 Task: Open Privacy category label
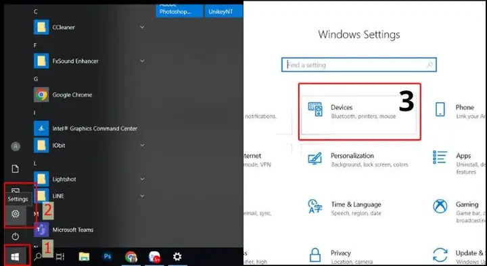pyautogui.click(x=340, y=253)
